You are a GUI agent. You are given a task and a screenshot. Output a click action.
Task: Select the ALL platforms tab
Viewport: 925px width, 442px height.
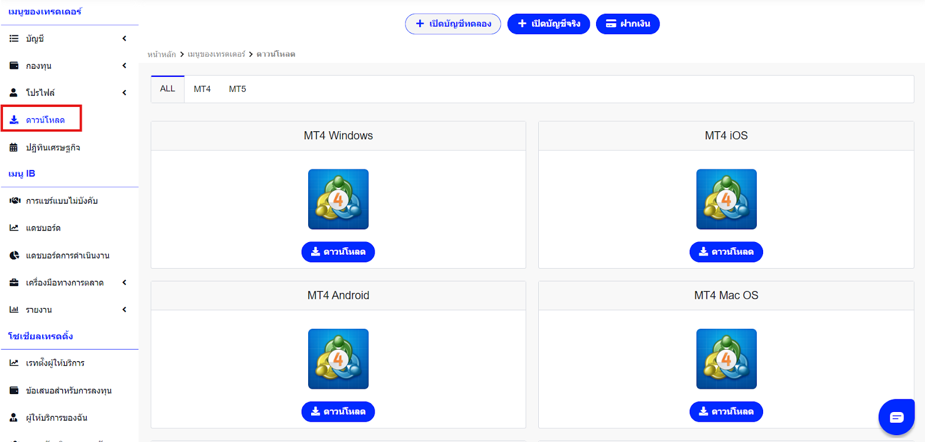pyautogui.click(x=168, y=89)
